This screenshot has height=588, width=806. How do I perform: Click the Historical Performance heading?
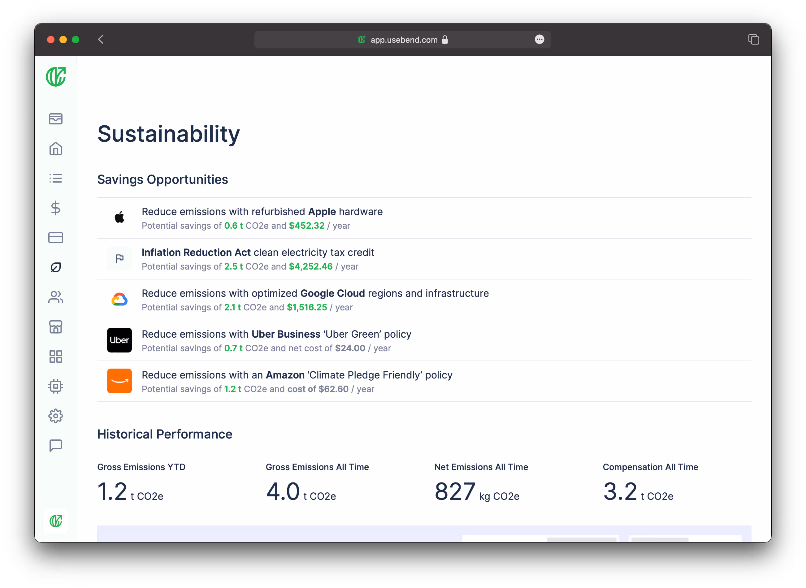(164, 434)
